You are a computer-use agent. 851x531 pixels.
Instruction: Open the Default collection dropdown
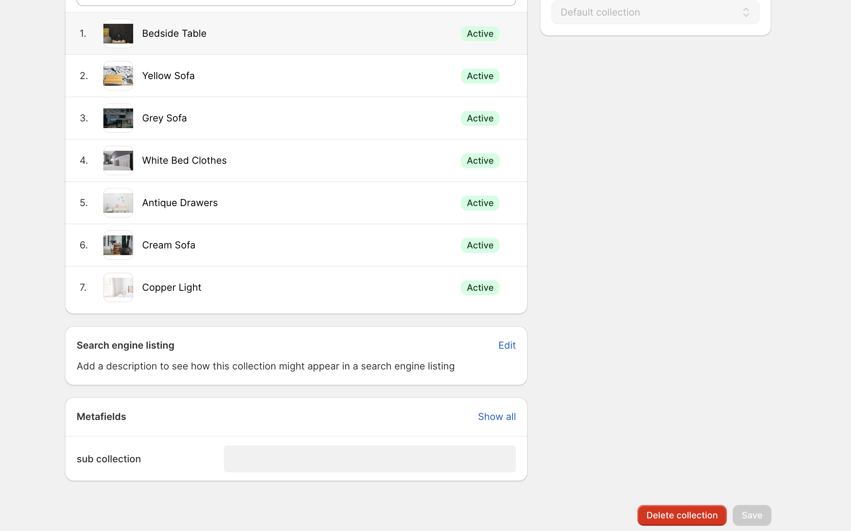655,12
